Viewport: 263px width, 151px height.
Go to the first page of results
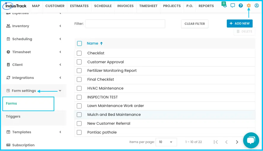(216, 142)
